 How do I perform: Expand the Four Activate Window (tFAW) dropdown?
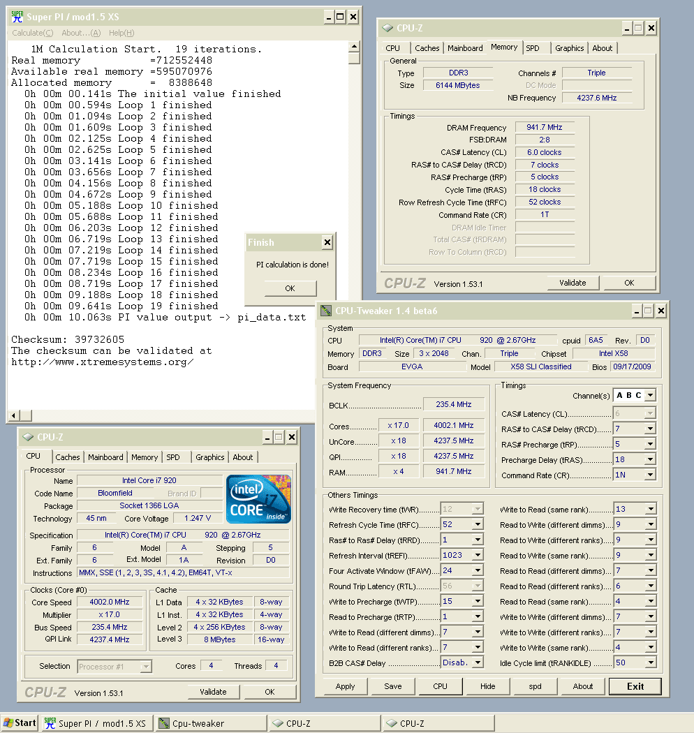(478, 571)
